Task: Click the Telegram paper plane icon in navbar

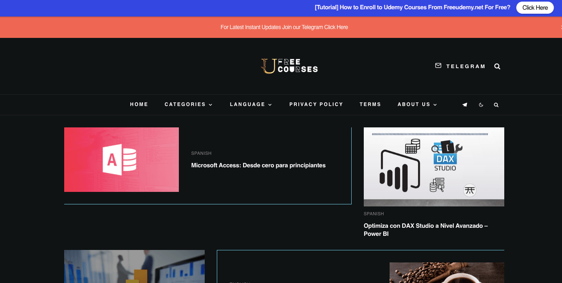Action: [465, 105]
